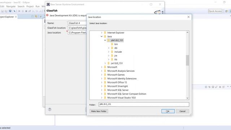The image size is (231, 130).
Task: Expand the jre1.8.0_151 folder
Action: click(x=105, y=63)
